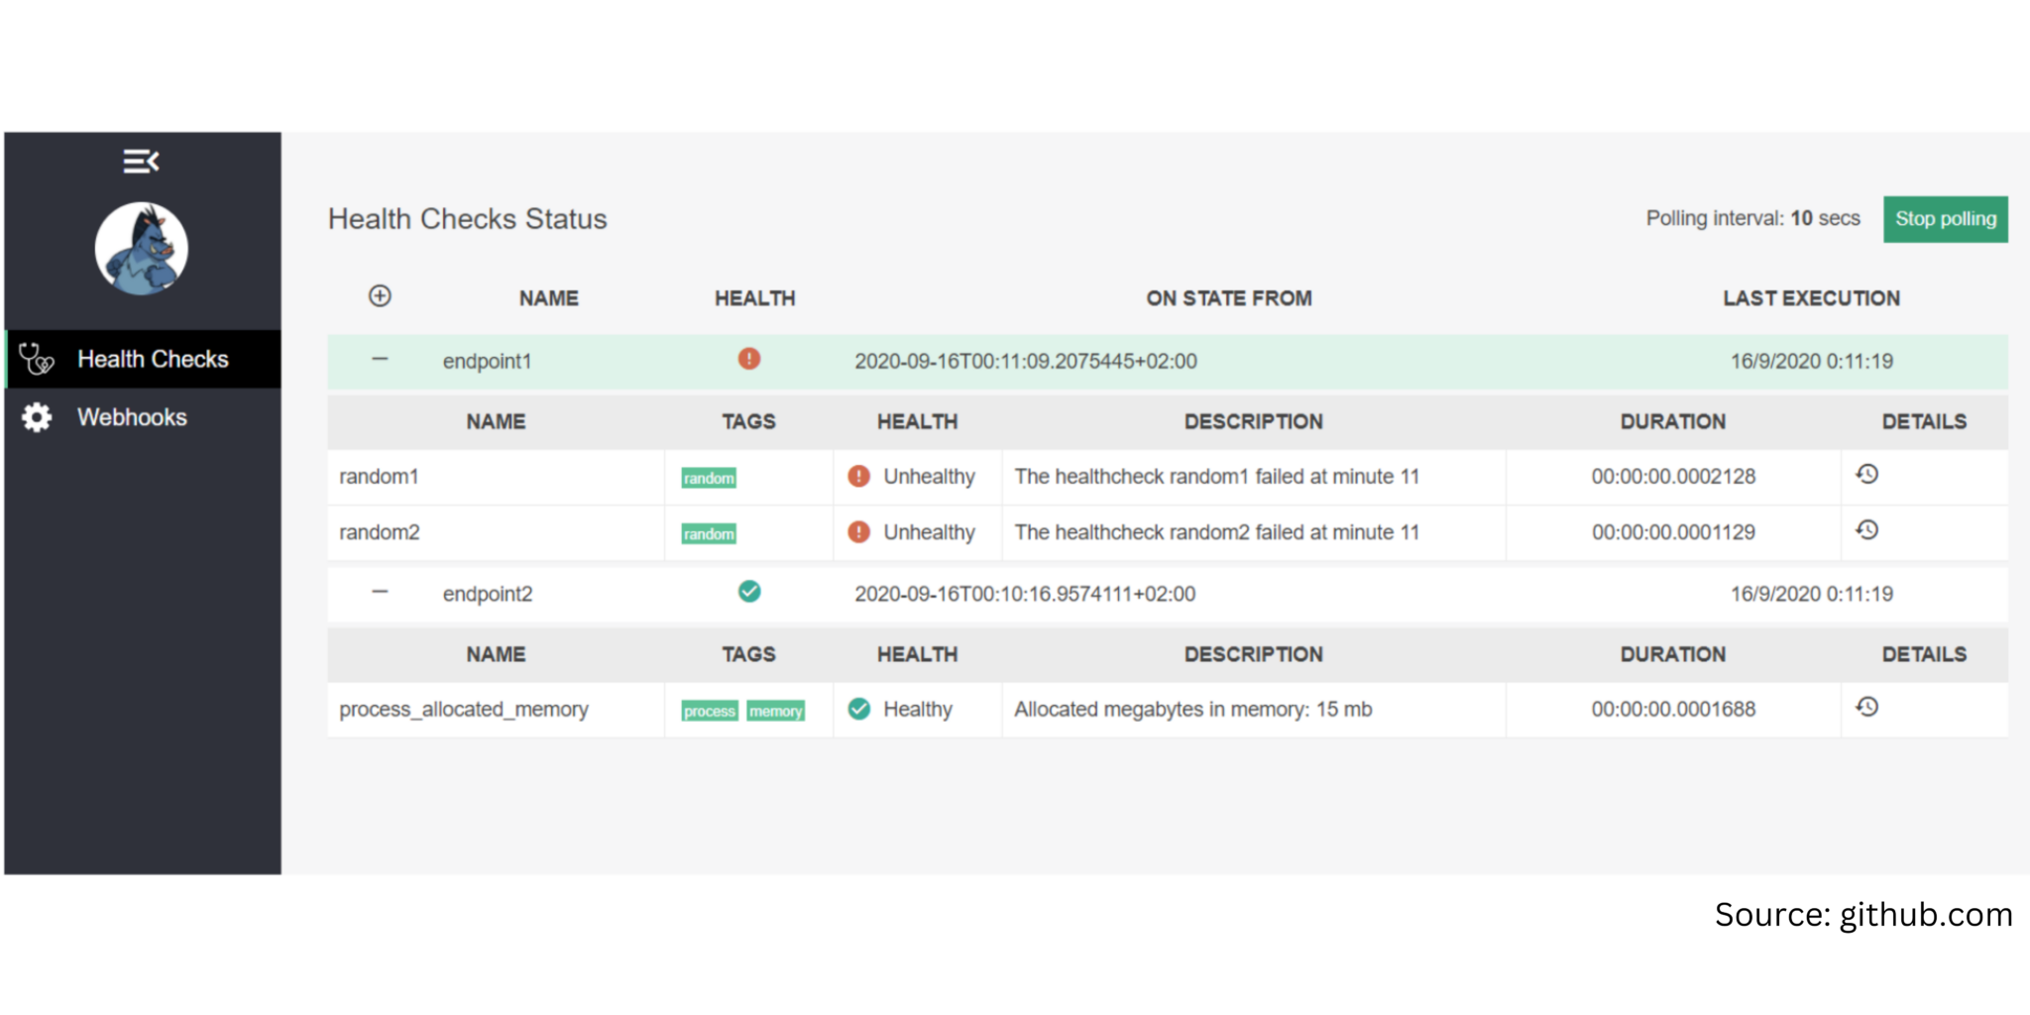Open execution history details for random1

point(1867,475)
